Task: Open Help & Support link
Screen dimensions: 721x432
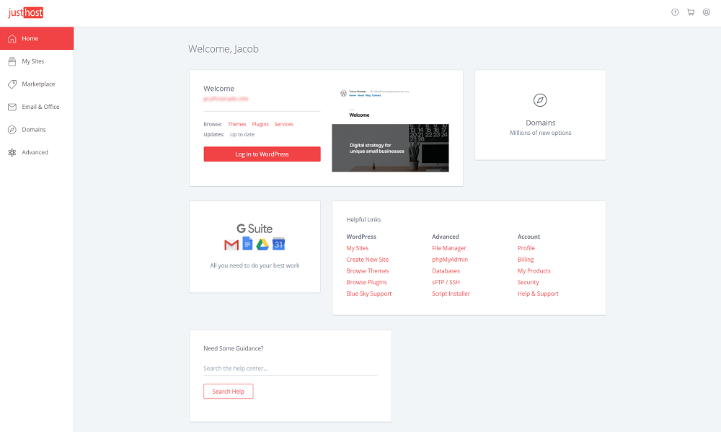Action: coord(538,294)
